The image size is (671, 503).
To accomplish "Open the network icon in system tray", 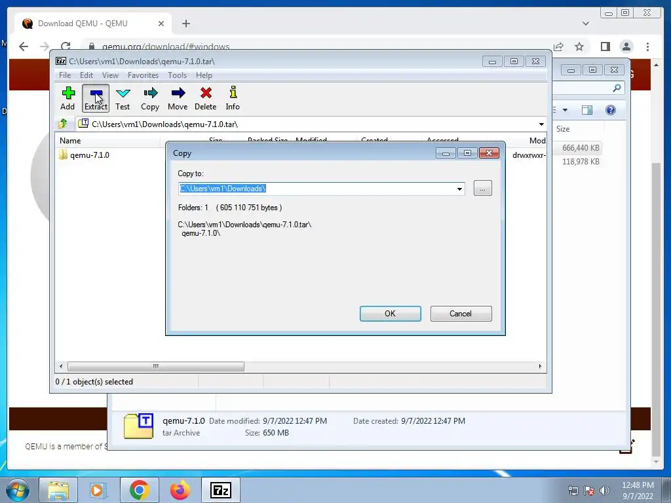I will click(573, 491).
